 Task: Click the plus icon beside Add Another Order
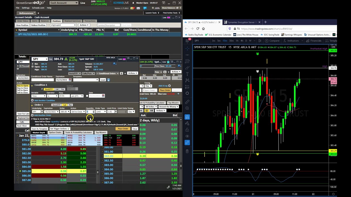pyautogui.click(x=32, y=115)
